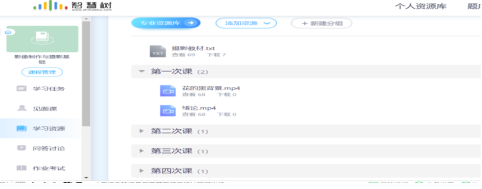Image resolution: width=482 pixels, height=189 pixels.
Task: Expand the 第四次课 group
Action: point(141,171)
